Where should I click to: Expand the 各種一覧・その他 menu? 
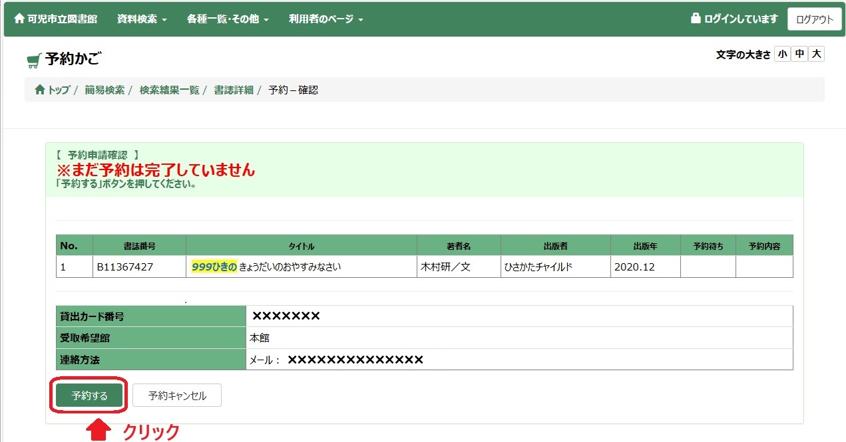tap(228, 19)
